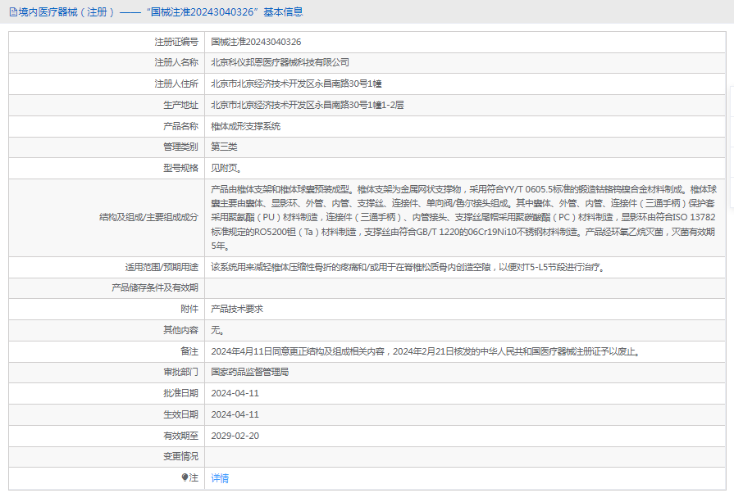This screenshot has height=493, width=734.
Task: Click the 变更情况 label
Action: [180, 456]
